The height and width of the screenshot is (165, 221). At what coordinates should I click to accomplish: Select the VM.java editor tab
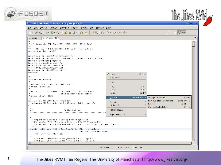(x=49, y=38)
